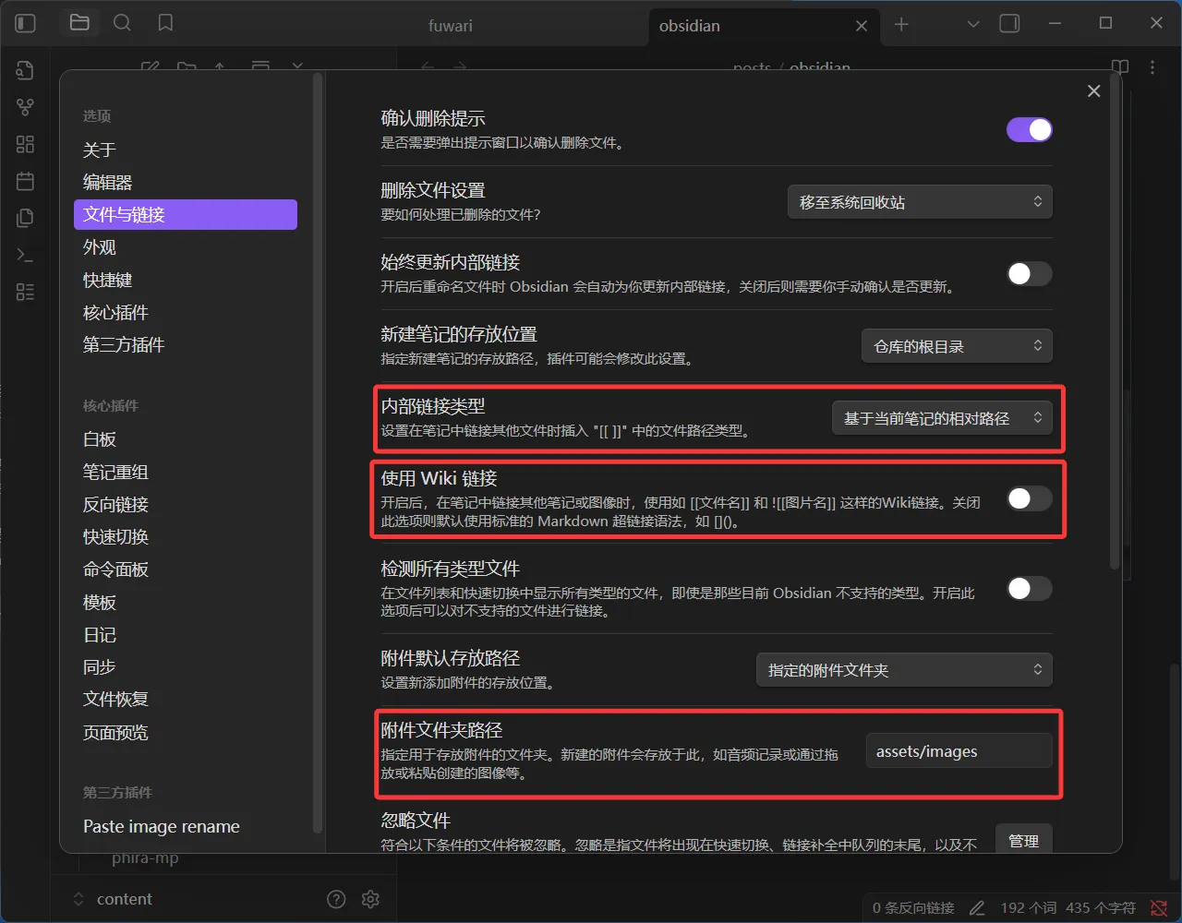This screenshot has height=923, width=1182.
Task: Enable the 始终更新内部链接 toggle
Action: tap(1029, 274)
